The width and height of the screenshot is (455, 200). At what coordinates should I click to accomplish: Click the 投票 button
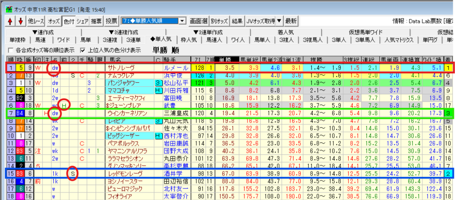click(x=112, y=21)
